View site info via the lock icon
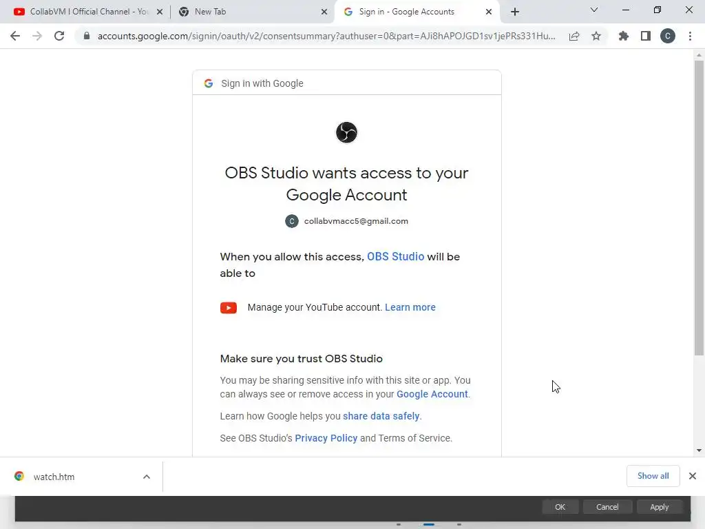Image resolution: width=705 pixels, height=529 pixels. tap(87, 36)
